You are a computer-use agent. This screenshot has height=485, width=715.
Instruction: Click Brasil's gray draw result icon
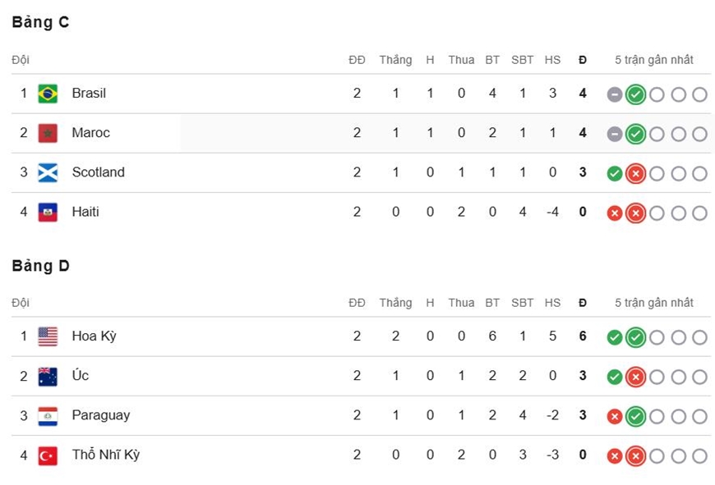615,94
